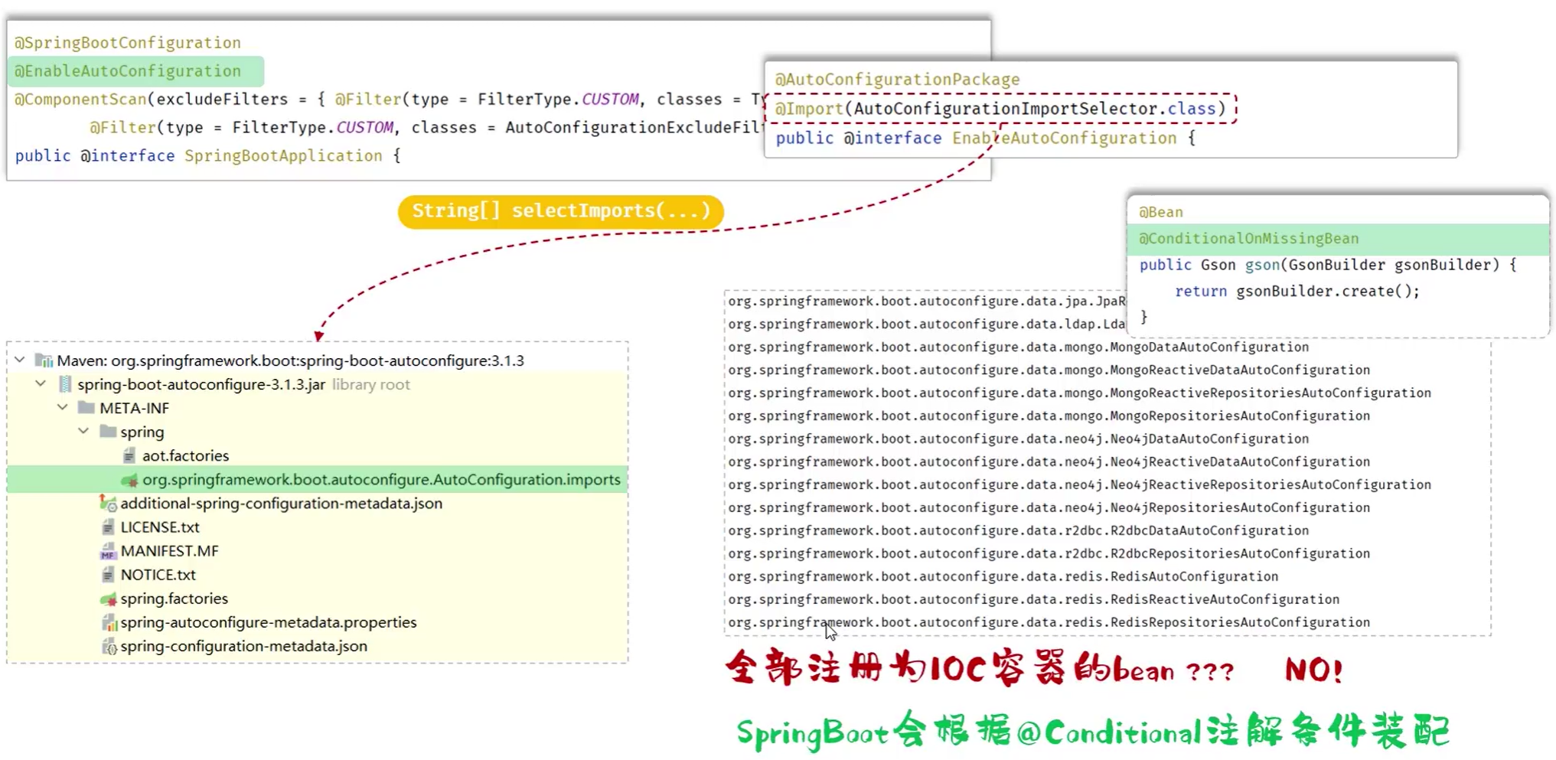This screenshot has height=760, width=1556.
Task: Collapse the spring folder chevron
Action: click(x=83, y=431)
